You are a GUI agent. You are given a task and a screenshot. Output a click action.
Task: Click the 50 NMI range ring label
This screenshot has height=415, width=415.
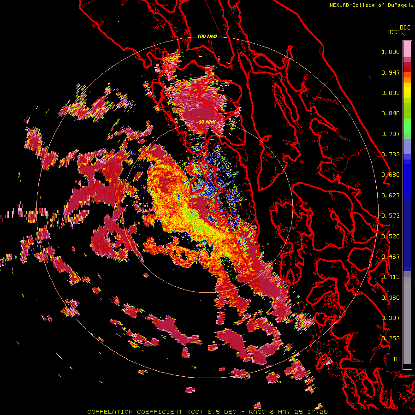point(207,122)
